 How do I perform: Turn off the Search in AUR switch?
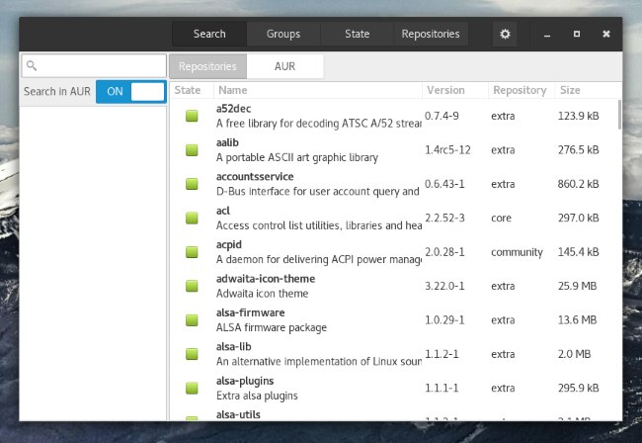[x=131, y=91]
